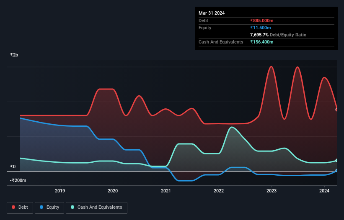Image resolution: width=344 pixels, height=220 pixels.
Task: Click the ₹156.400m cash value
Action: click(262, 42)
